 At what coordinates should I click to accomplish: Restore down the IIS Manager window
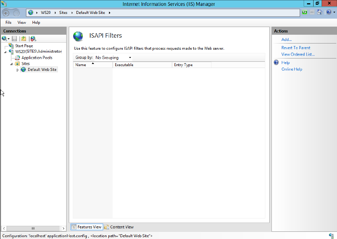point(317,3)
